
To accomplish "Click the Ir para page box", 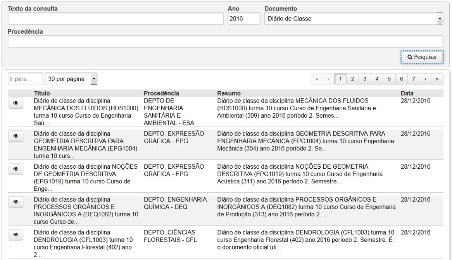I will pos(25,79).
